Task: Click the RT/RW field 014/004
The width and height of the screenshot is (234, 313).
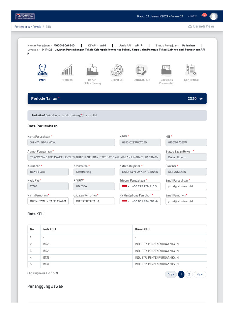Action: click(94, 186)
